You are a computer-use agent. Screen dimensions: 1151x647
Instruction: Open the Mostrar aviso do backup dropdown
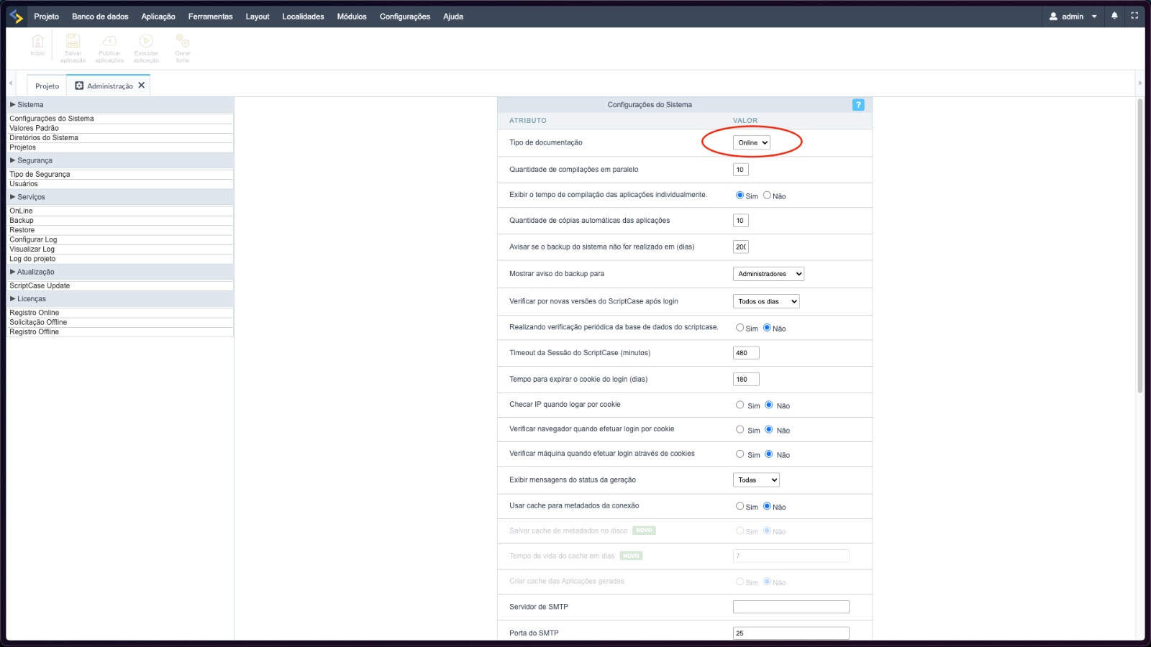[x=768, y=274]
